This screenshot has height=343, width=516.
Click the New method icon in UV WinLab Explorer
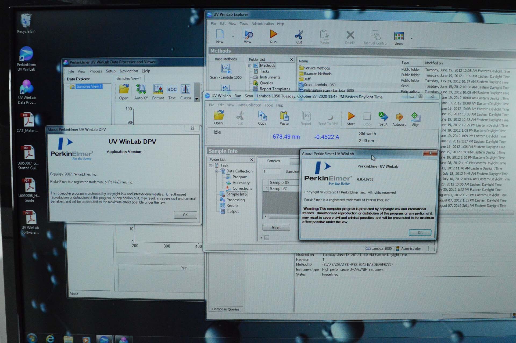pos(220,34)
